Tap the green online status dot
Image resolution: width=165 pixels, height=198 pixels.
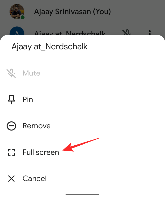click(23, 17)
